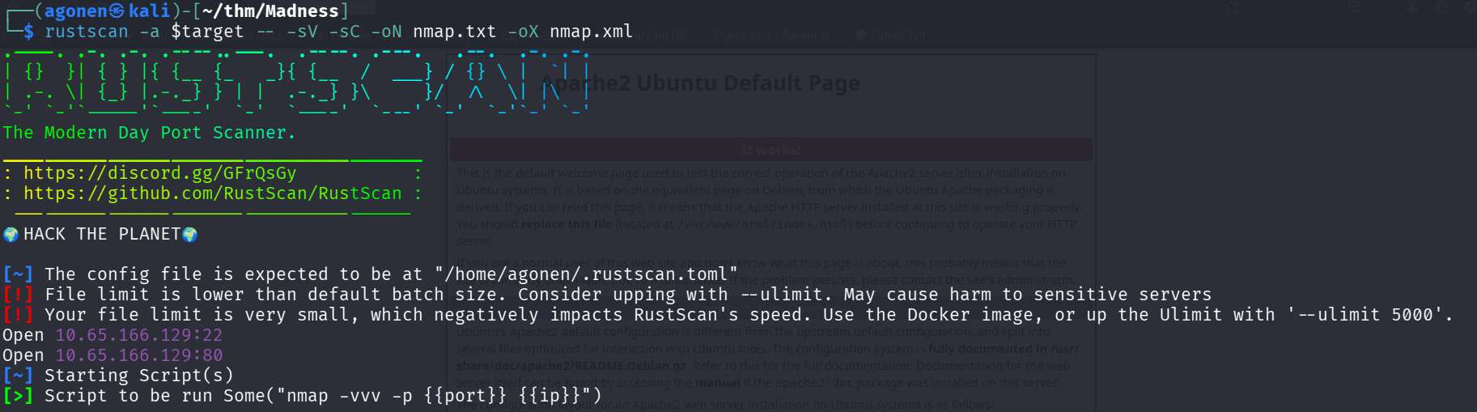The height and width of the screenshot is (412, 1477).
Task: Click the CyberChef bookmark in background browser
Action: tap(891, 36)
